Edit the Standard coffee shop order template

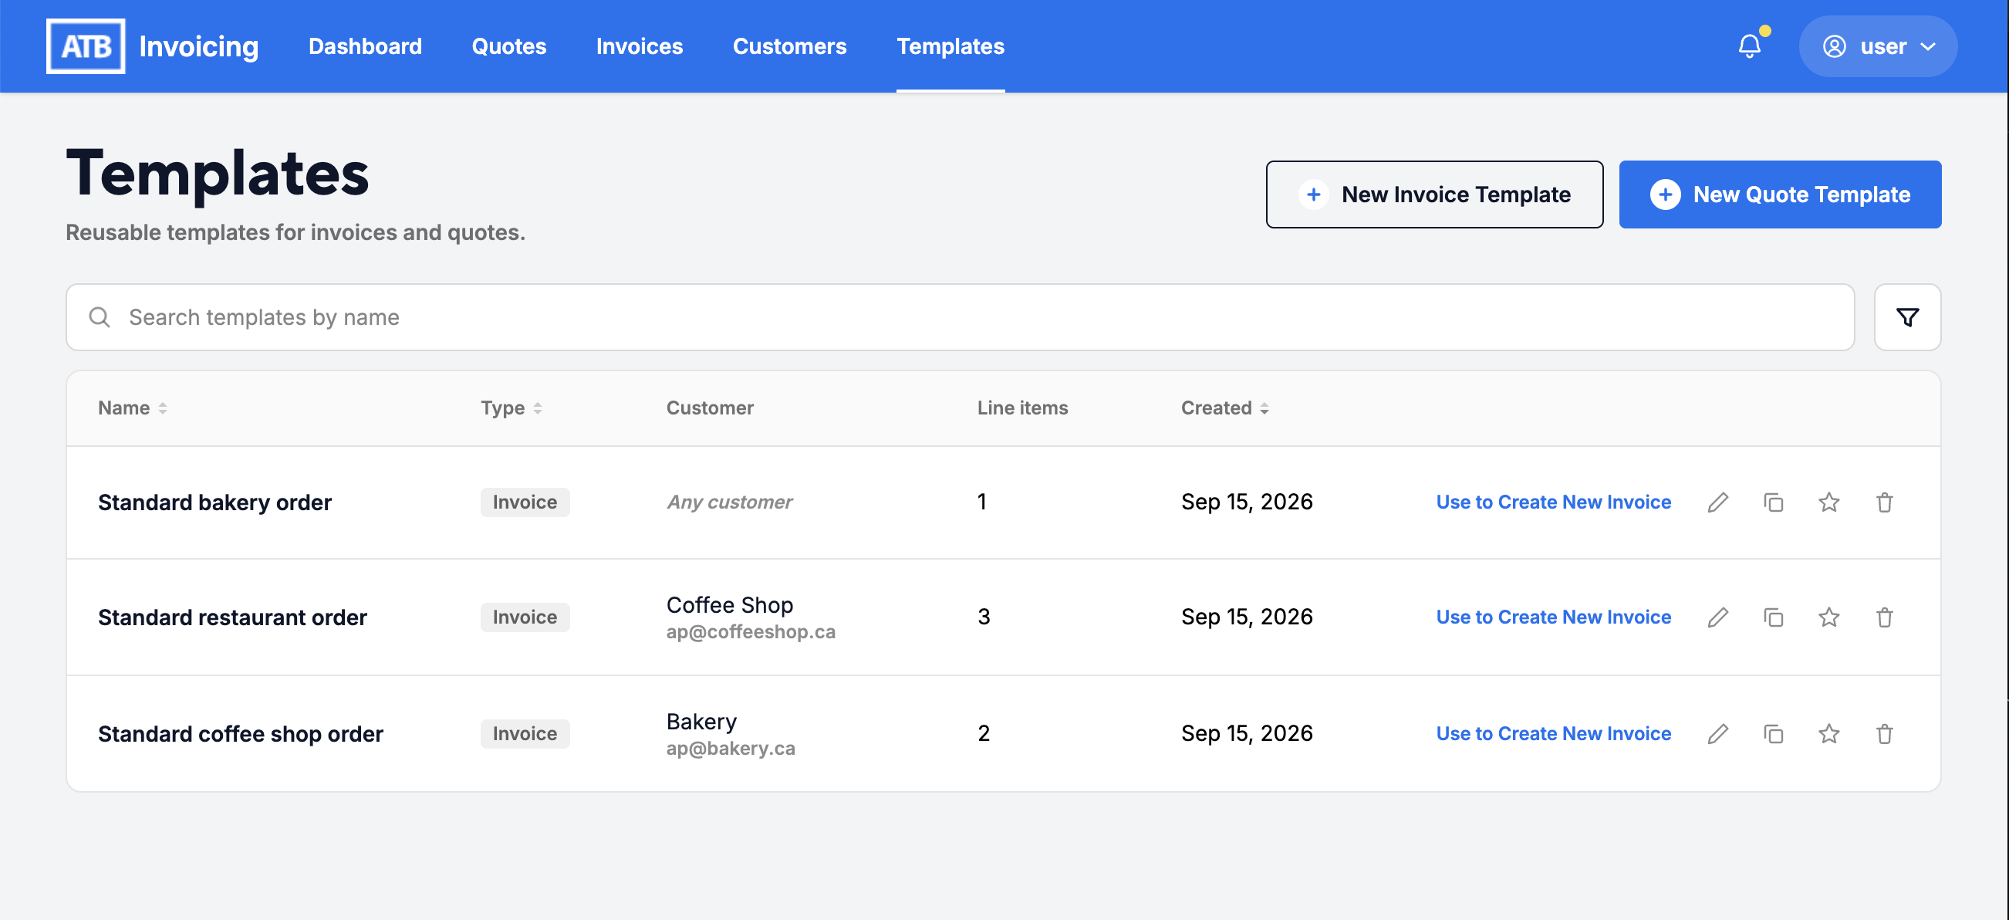click(x=1717, y=733)
